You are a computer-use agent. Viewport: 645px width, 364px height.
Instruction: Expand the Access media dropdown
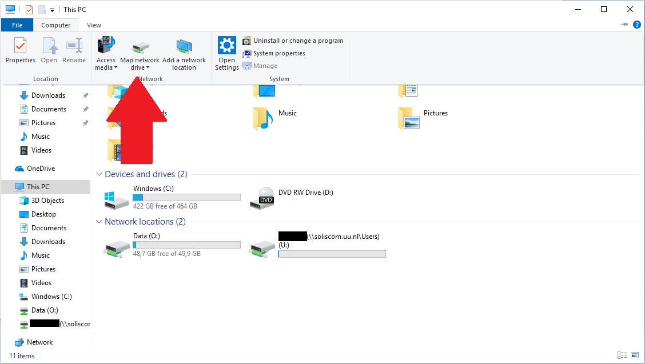point(116,68)
